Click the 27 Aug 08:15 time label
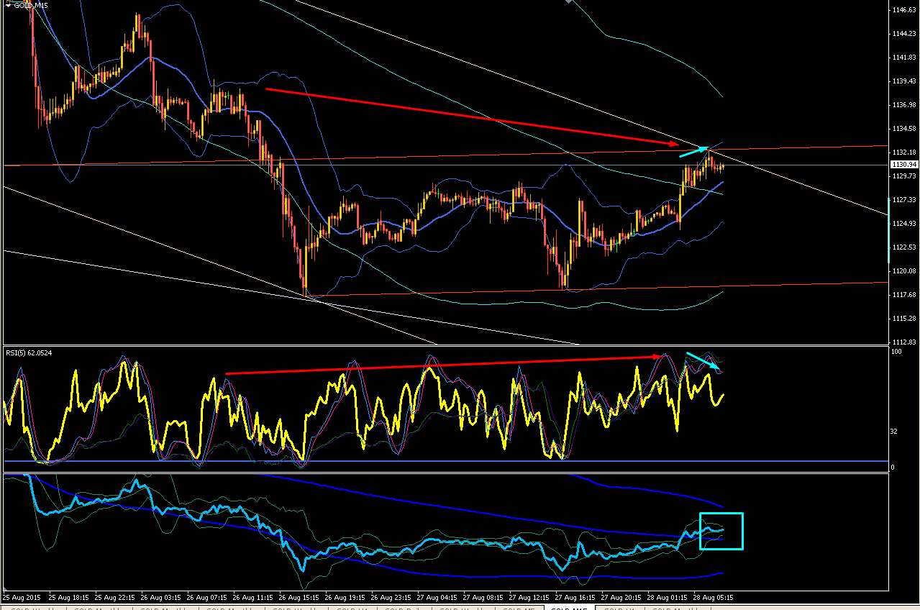This screenshot has height=610, width=920. click(483, 597)
